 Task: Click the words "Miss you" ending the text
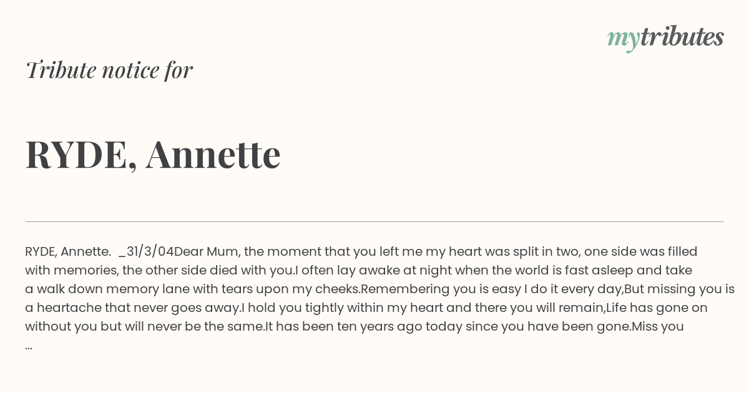pyautogui.click(x=658, y=326)
